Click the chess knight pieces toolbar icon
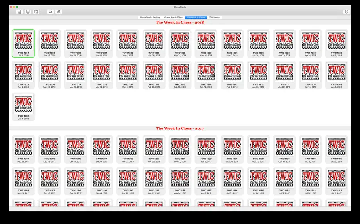Viewport: 360px width, 224px height. tap(59, 12)
